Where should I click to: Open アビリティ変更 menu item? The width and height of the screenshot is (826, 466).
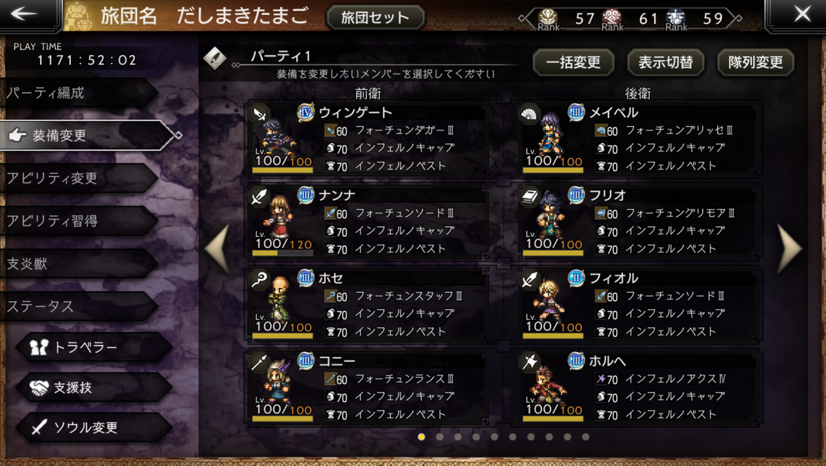pos(79,178)
